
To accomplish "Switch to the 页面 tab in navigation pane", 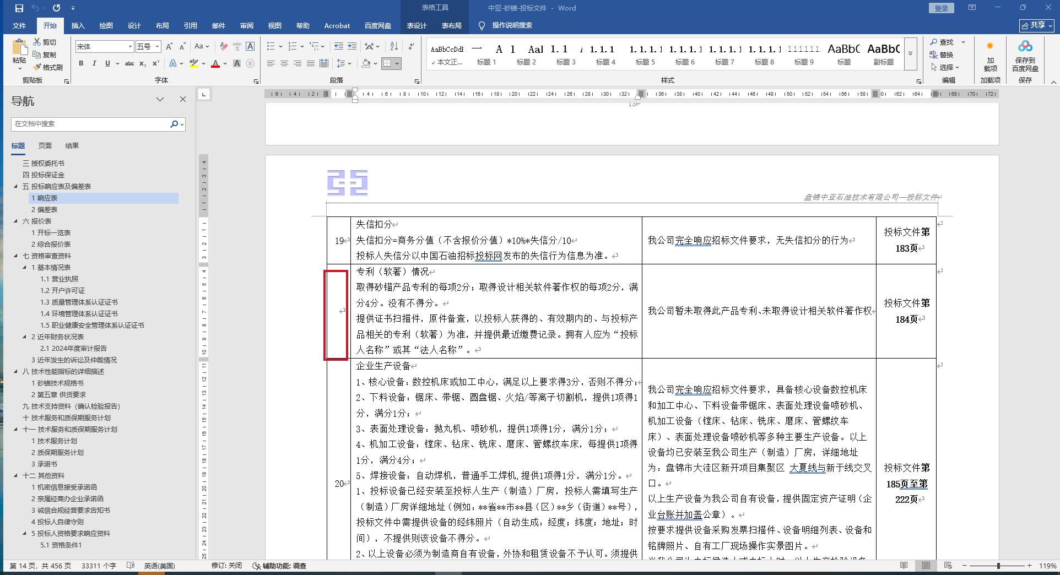I will click(45, 145).
